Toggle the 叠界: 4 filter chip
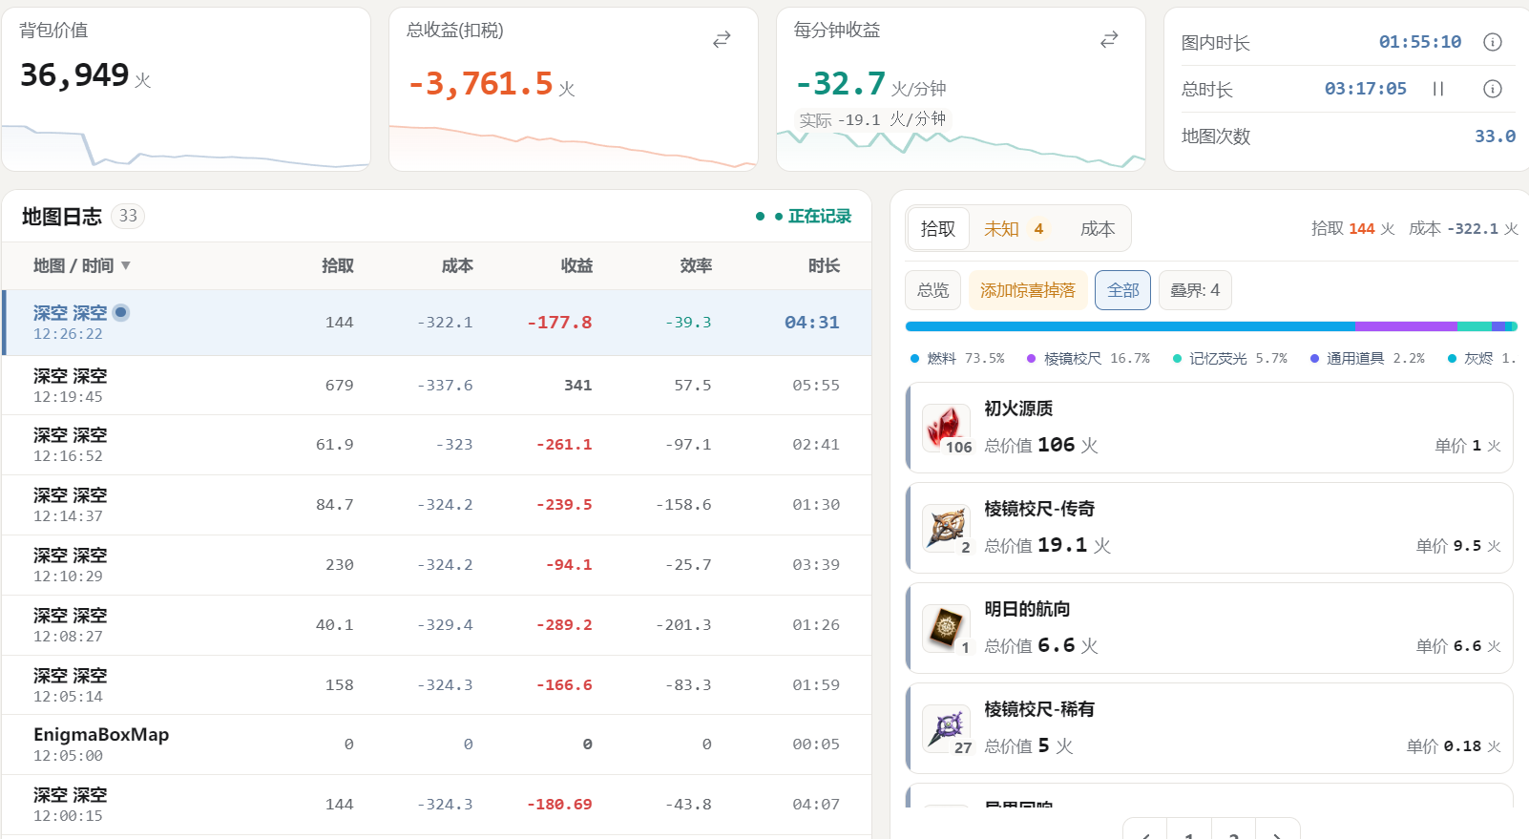 pyautogui.click(x=1195, y=290)
